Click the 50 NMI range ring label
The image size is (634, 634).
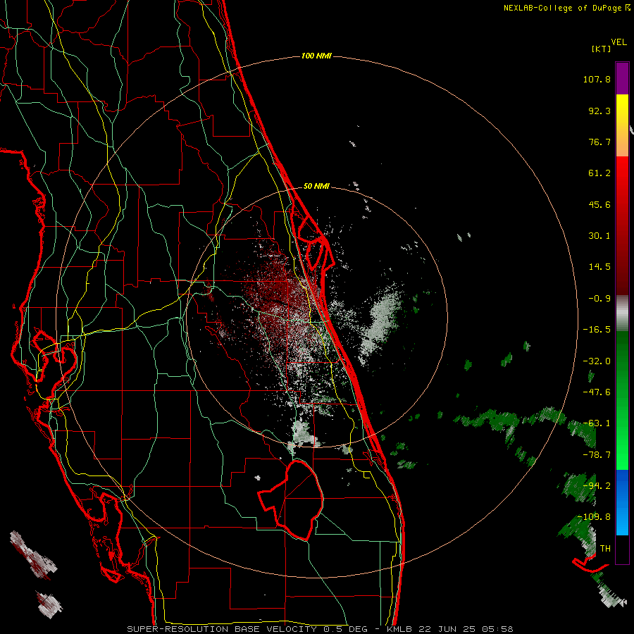click(316, 187)
